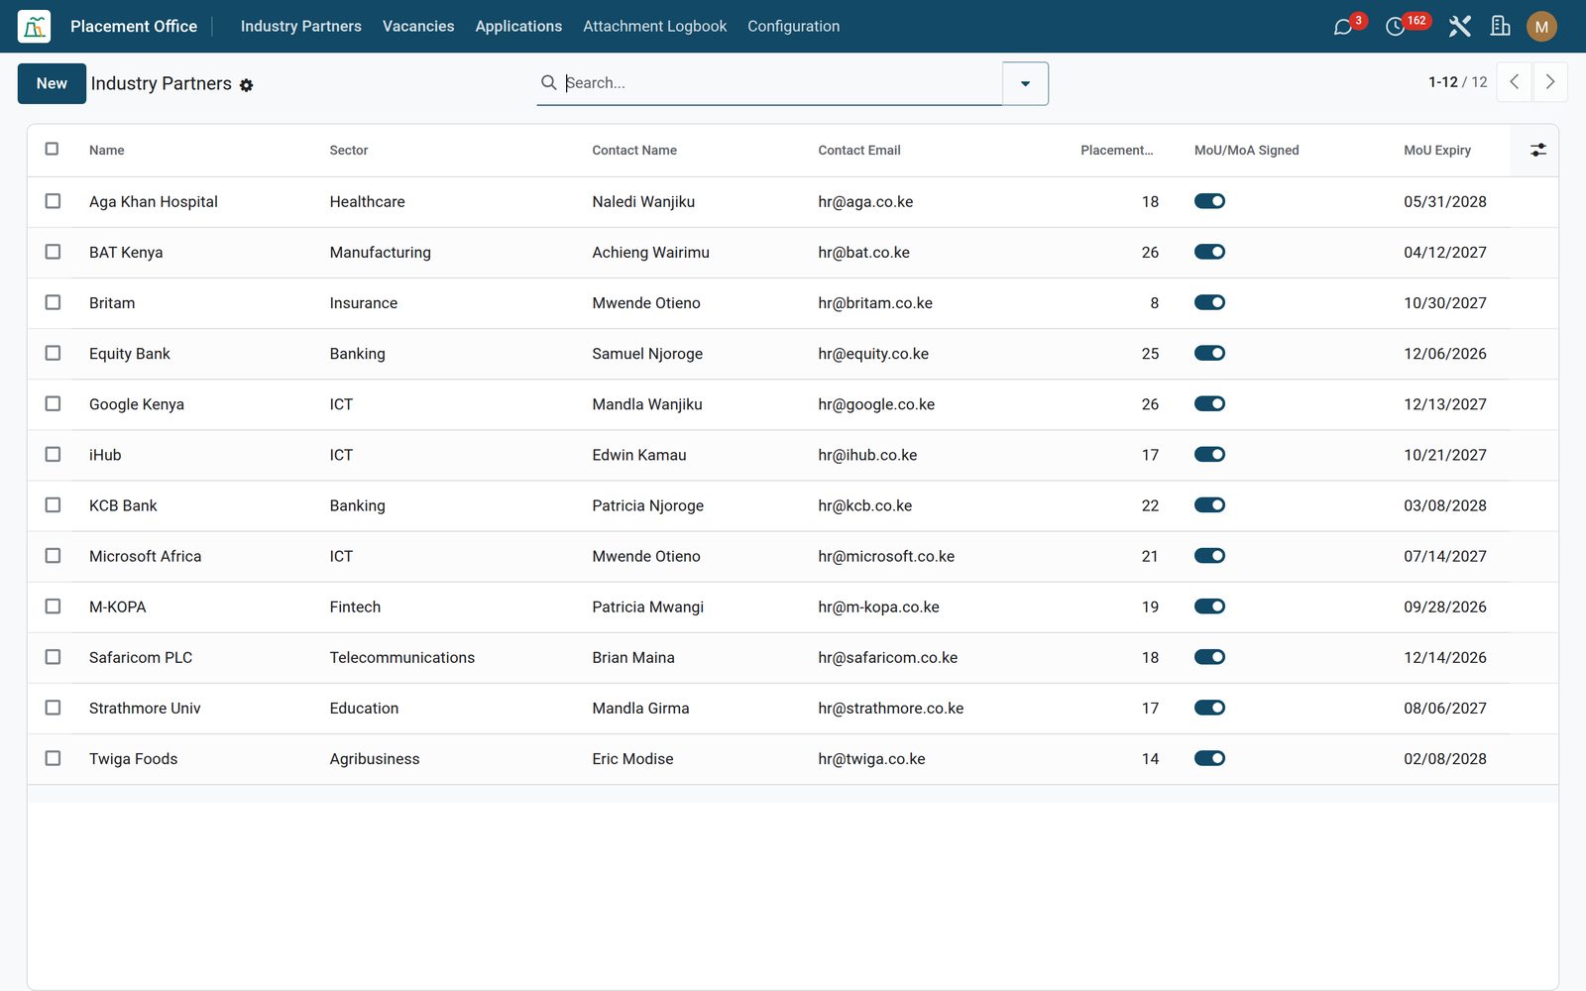The width and height of the screenshot is (1586, 991).
Task: Tick the select-all header checkbox
Action: [x=52, y=149]
